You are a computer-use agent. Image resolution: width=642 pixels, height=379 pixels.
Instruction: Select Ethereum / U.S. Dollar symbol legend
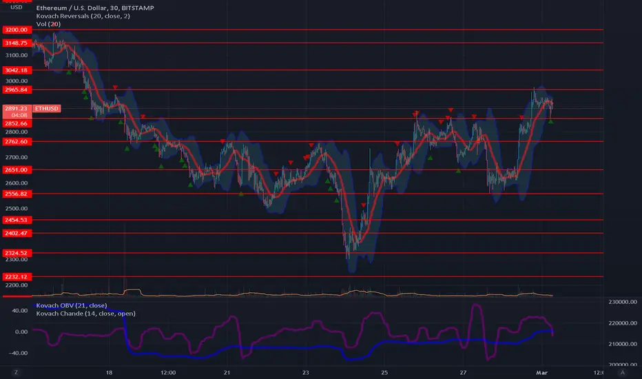95,8
